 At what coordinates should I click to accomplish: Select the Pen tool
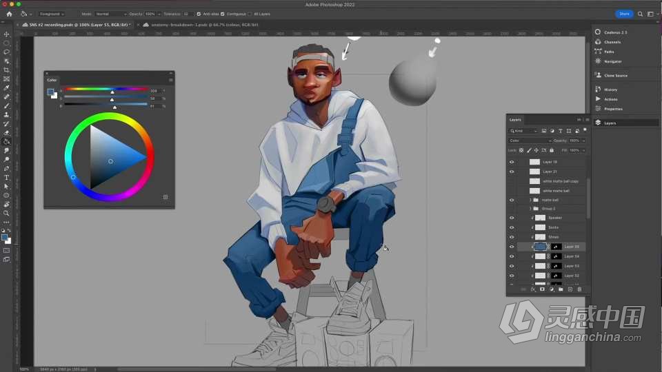click(x=6, y=168)
